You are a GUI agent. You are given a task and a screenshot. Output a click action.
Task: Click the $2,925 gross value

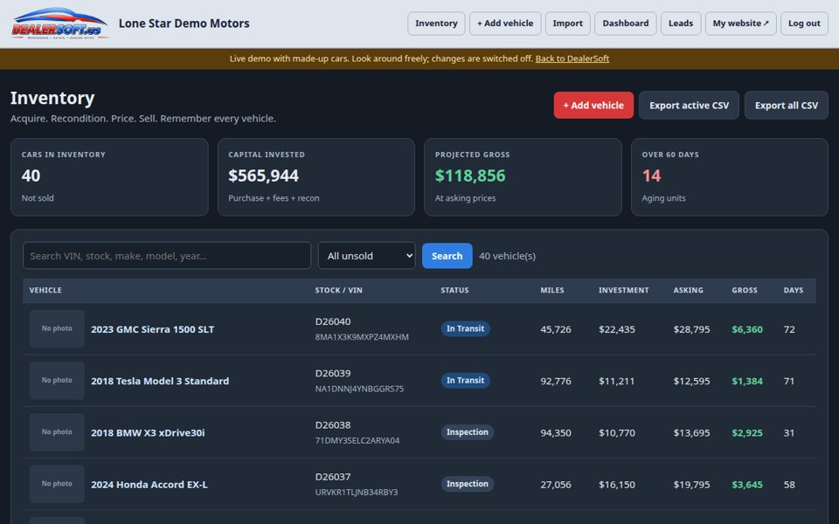coord(747,433)
